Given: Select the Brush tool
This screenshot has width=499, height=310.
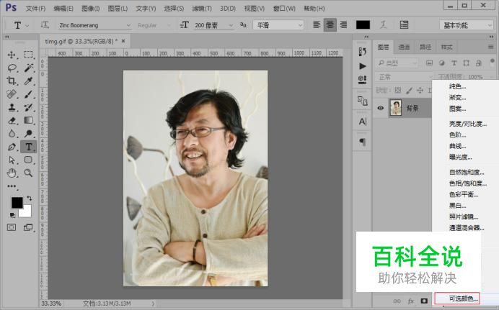Looking at the screenshot, I should point(28,94).
